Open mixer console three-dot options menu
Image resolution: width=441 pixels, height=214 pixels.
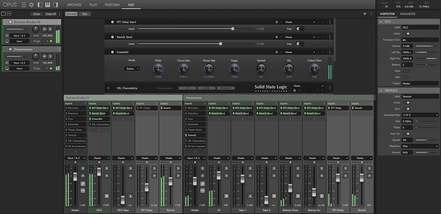(x=371, y=14)
